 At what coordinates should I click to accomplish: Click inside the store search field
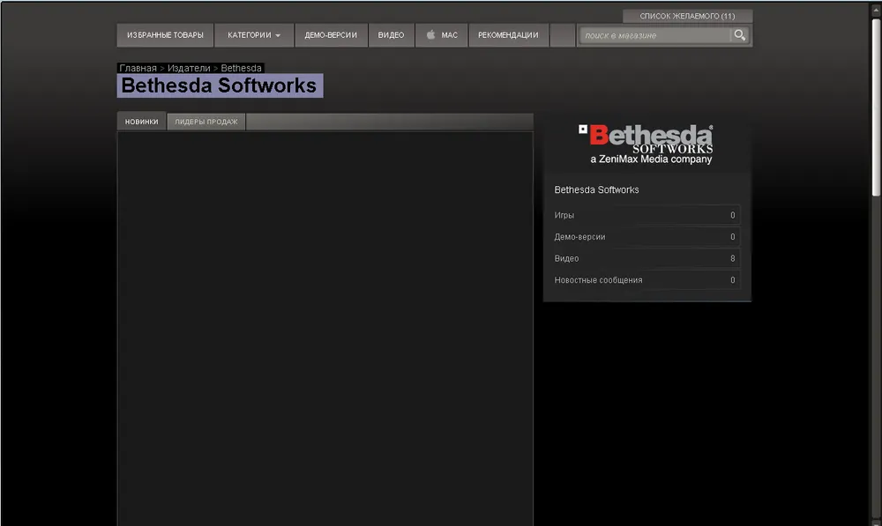(x=654, y=35)
